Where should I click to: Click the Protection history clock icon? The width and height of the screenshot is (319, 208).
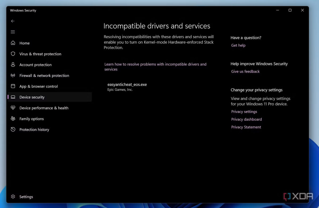(13, 129)
